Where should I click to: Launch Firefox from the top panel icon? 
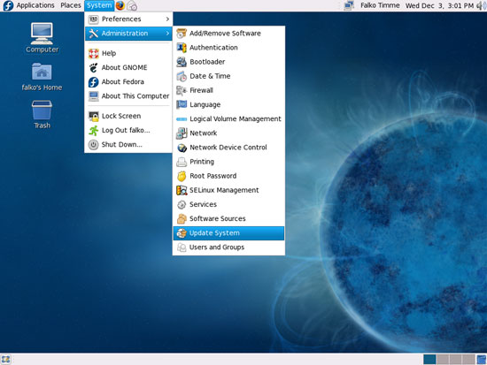click(x=120, y=5)
